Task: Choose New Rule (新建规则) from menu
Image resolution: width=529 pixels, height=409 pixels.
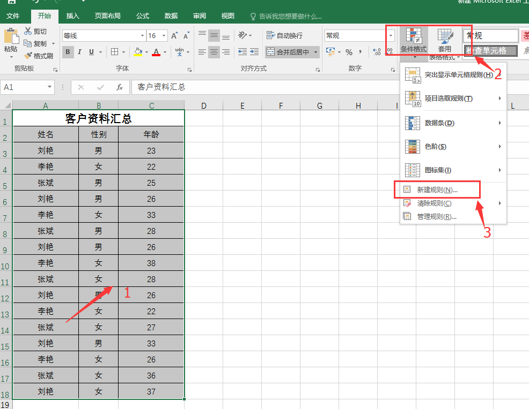Action: tap(437, 190)
